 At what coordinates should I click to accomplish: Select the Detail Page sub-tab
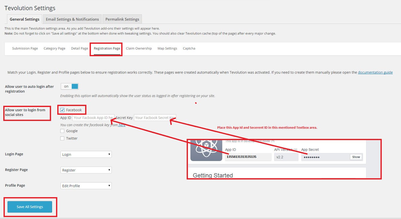click(x=79, y=48)
